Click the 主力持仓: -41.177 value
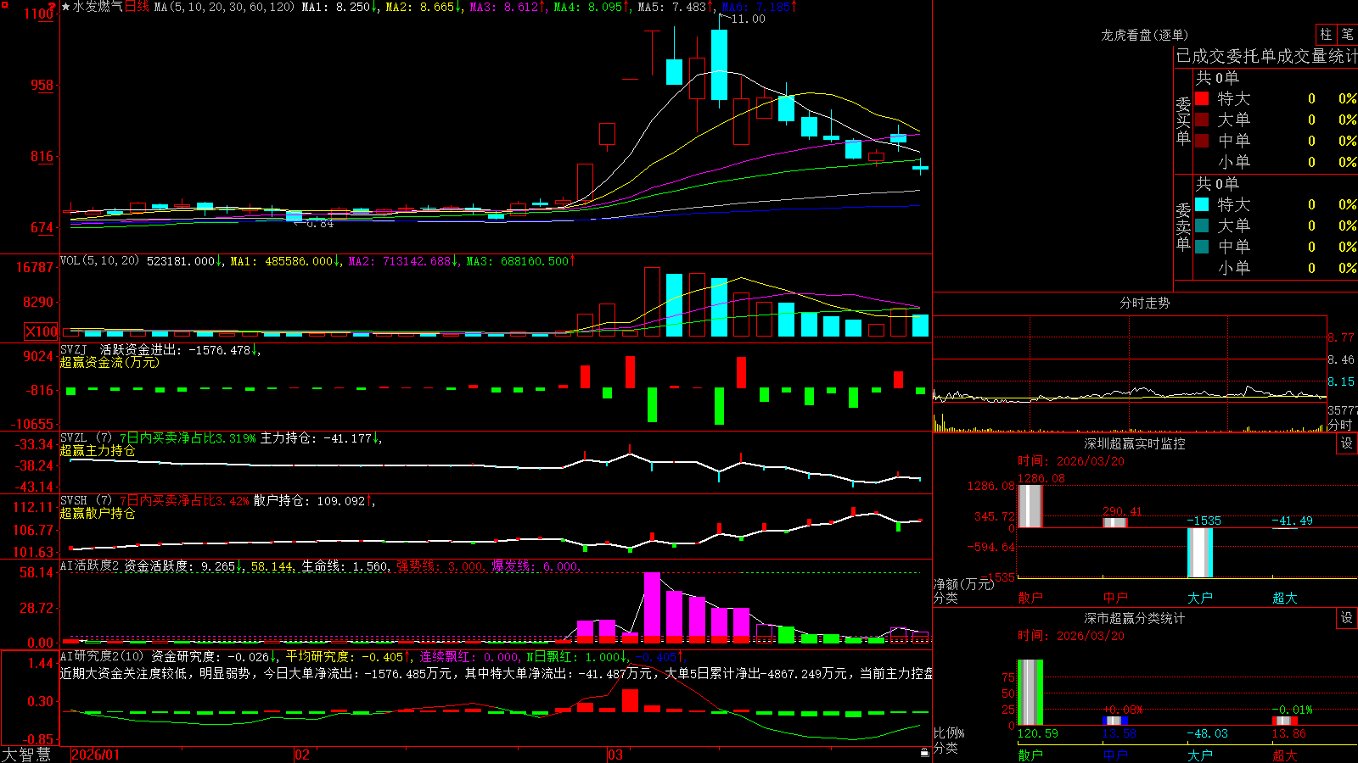The width and height of the screenshot is (1358, 763). [317, 438]
